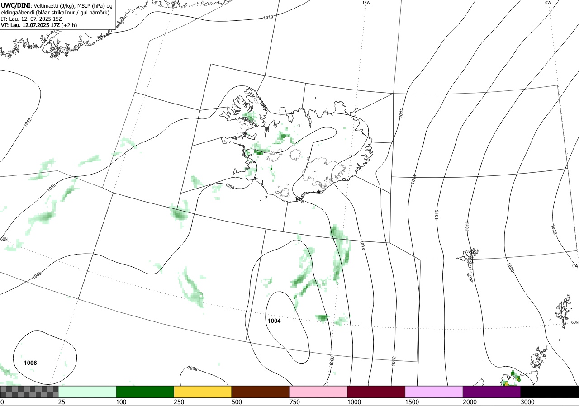
Task: Click the legend value 250
Action: point(179,402)
